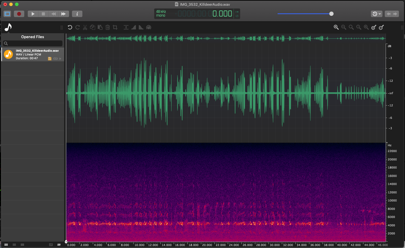Open the history dropdown arrow
This screenshot has width=405, height=248.
[x=380, y=14]
